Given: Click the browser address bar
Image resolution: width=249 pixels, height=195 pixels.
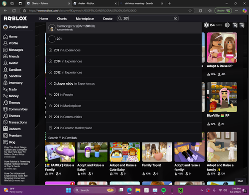Looking at the screenshot, I should tap(107, 10).
